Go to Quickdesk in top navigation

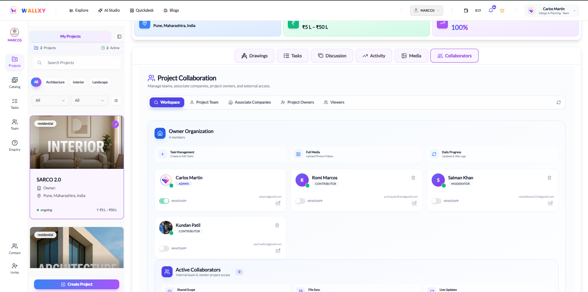[x=142, y=10]
